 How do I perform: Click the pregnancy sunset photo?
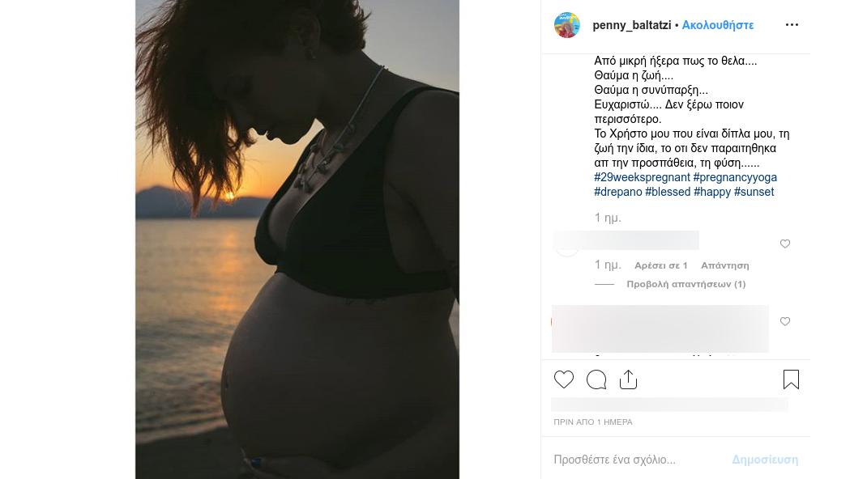(x=297, y=239)
